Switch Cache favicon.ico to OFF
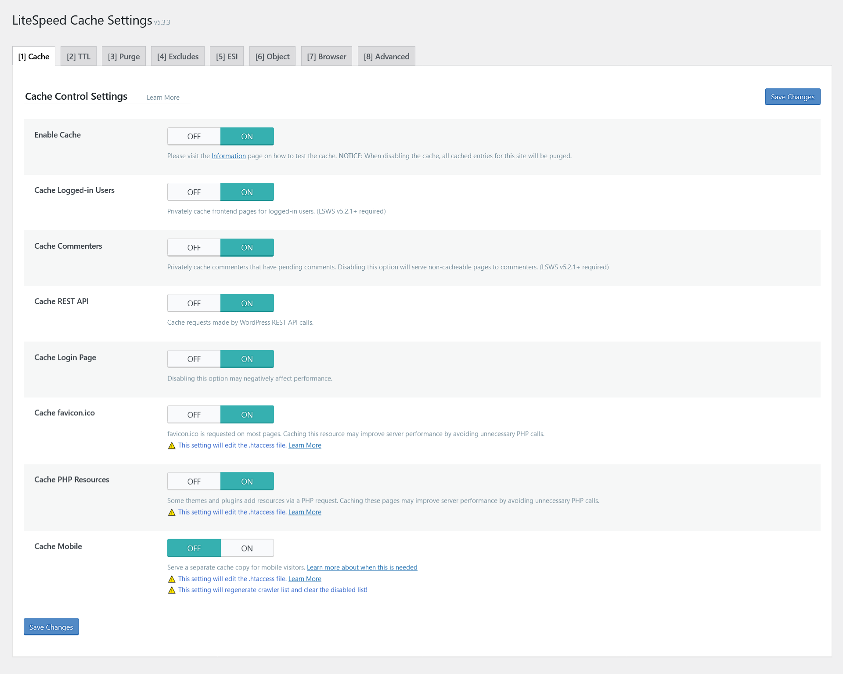Image resolution: width=843 pixels, height=674 pixels. coord(194,415)
